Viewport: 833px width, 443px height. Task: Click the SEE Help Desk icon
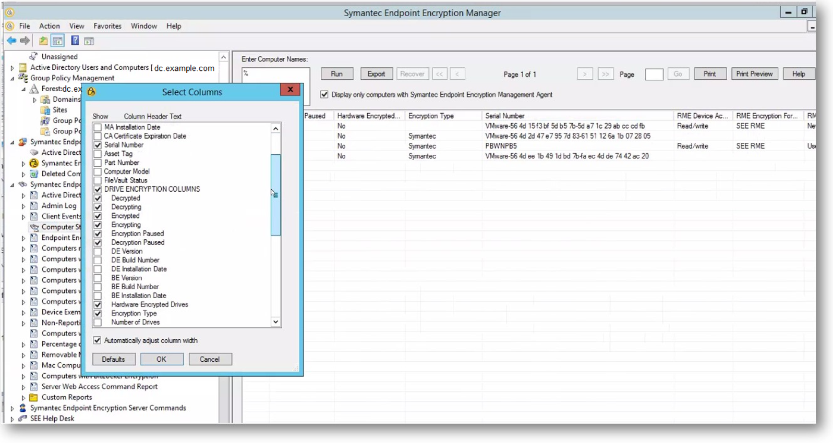22,419
